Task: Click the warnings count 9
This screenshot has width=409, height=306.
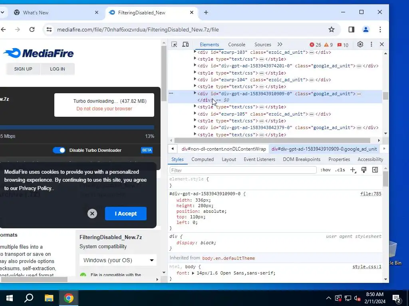Action: [x=328, y=45]
